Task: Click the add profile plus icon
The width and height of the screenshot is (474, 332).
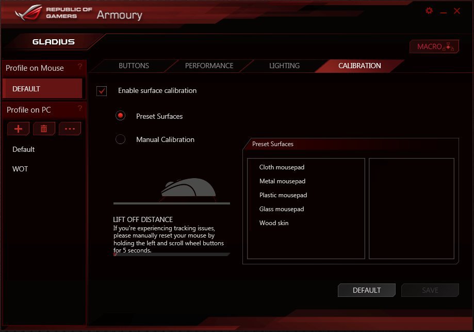Action: click(18, 129)
